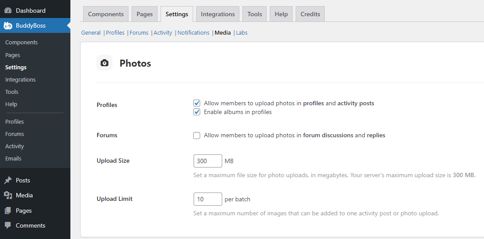Open Settings in BuddyBoss submenu
Image resolution: width=484 pixels, height=239 pixels.
pos(16,68)
